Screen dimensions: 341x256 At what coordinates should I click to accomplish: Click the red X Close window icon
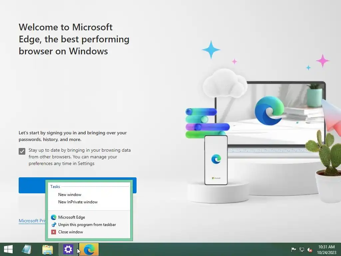pyautogui.click(x=54, y=232)
